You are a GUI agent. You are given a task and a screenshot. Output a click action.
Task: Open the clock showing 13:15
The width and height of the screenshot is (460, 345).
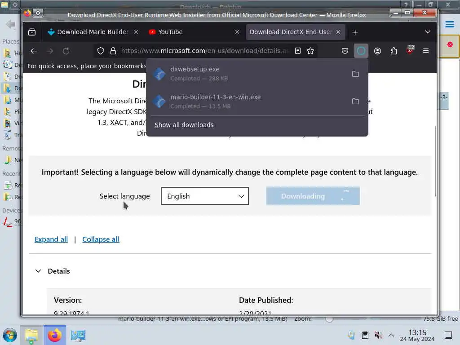[x=417, y=335]
